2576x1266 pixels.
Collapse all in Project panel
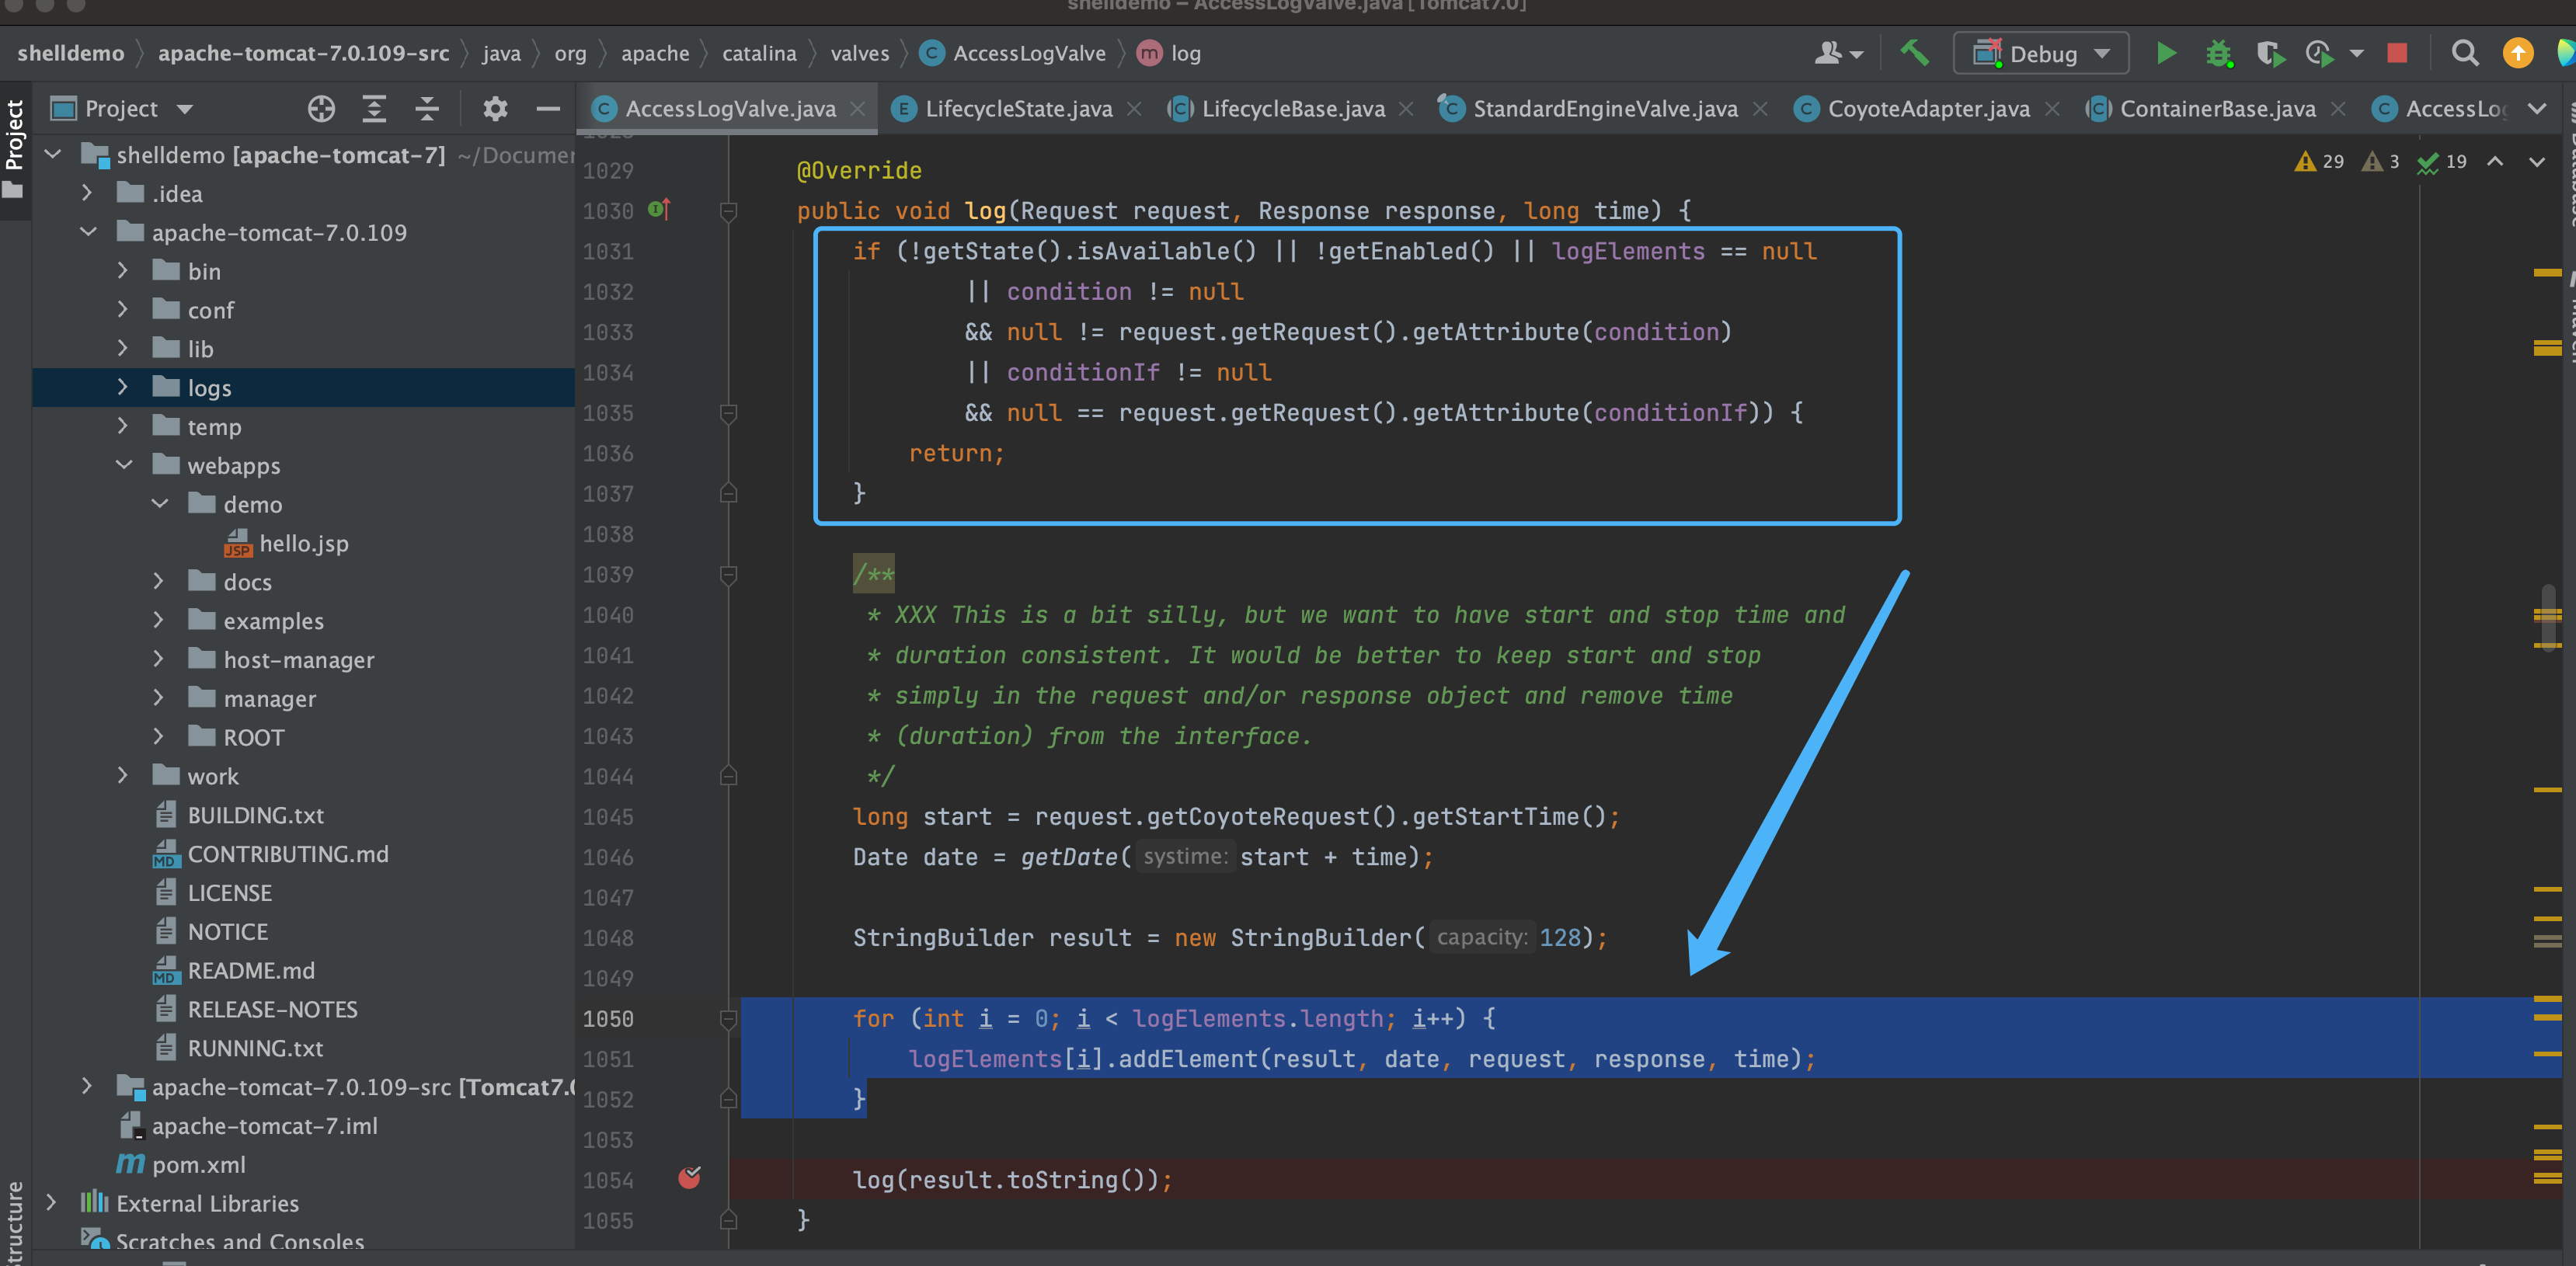(x=427, y=108)
